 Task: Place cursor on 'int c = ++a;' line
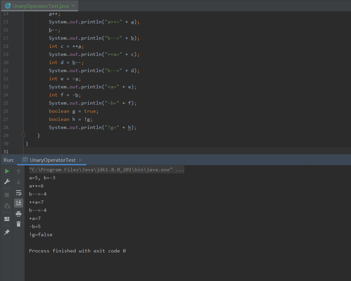click(x=66, y=46)
